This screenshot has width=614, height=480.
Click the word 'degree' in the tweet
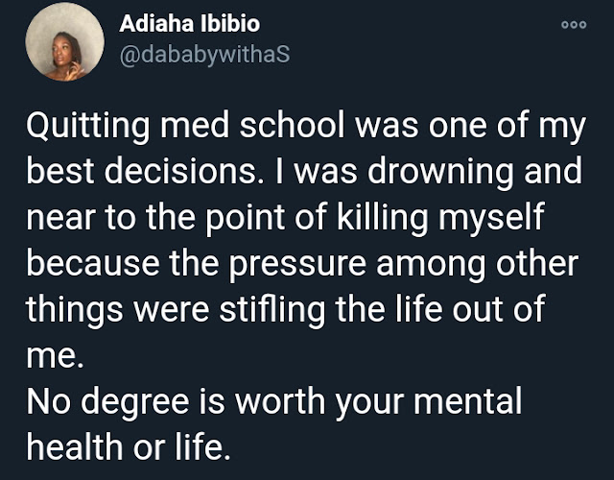134,403
